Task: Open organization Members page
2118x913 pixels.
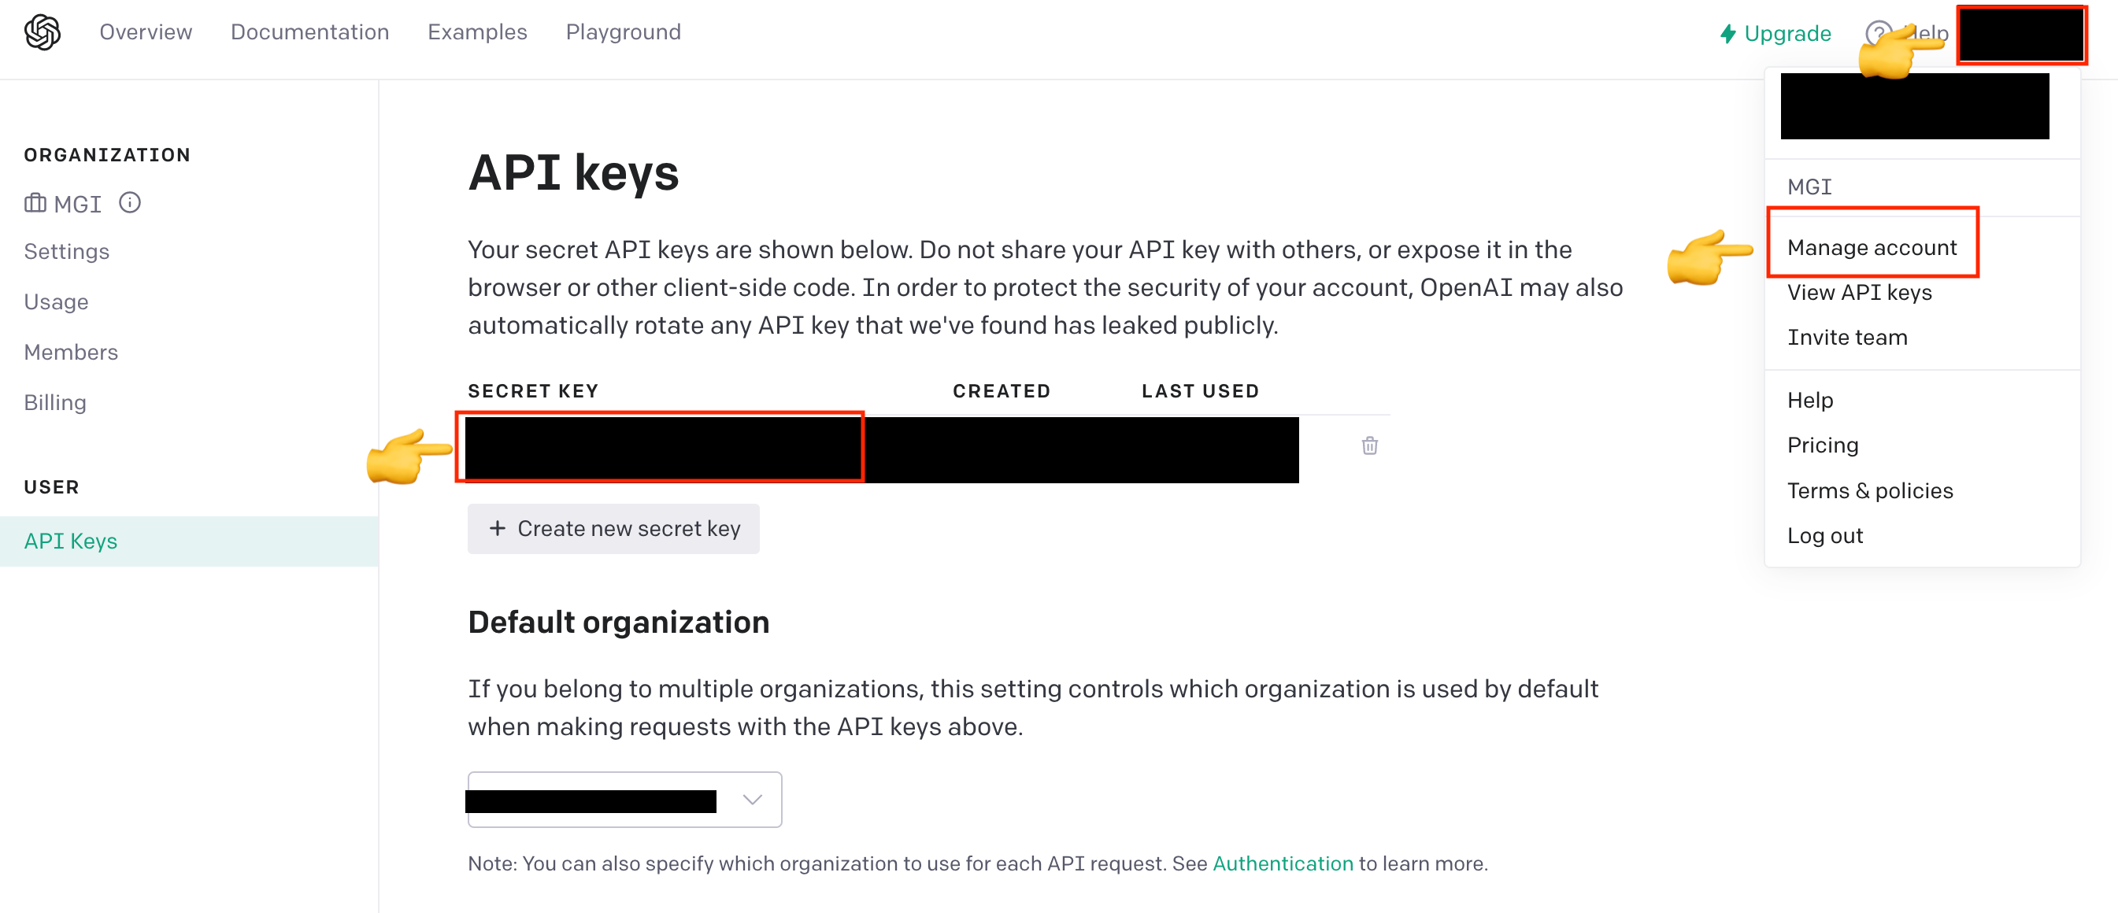Action: pyautogui.click(x=71, y=352)
